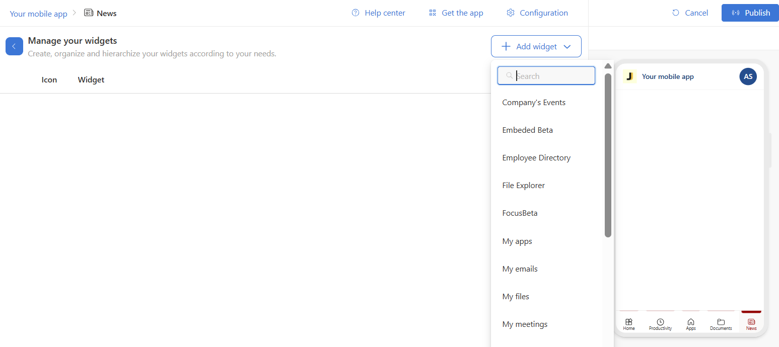The height and width of the screenshot is (347, 779).
Task: Open the Your mobile app breadcrumb link
Action: pos(38,14)
